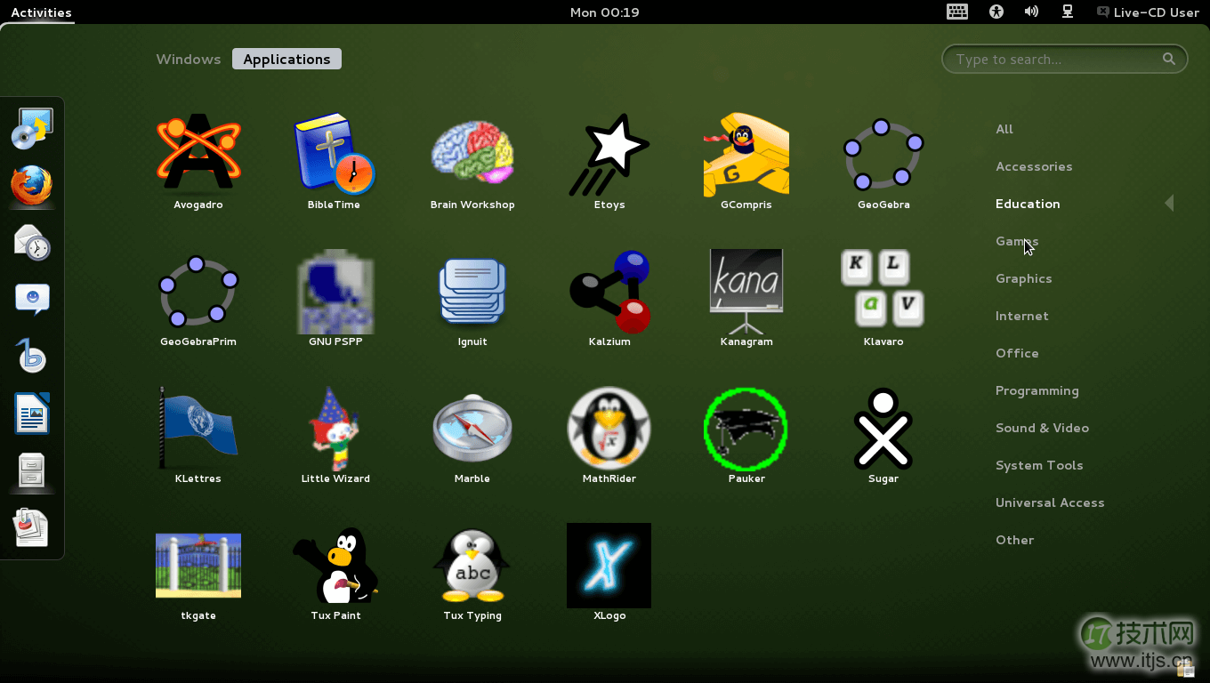Open the Live-CD User menu

click(1148, 12)
